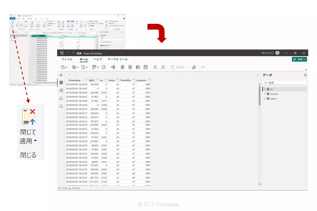Click the View As roles icon
The height and width of the screenshot is (211, 317).
tap(163, 67)
